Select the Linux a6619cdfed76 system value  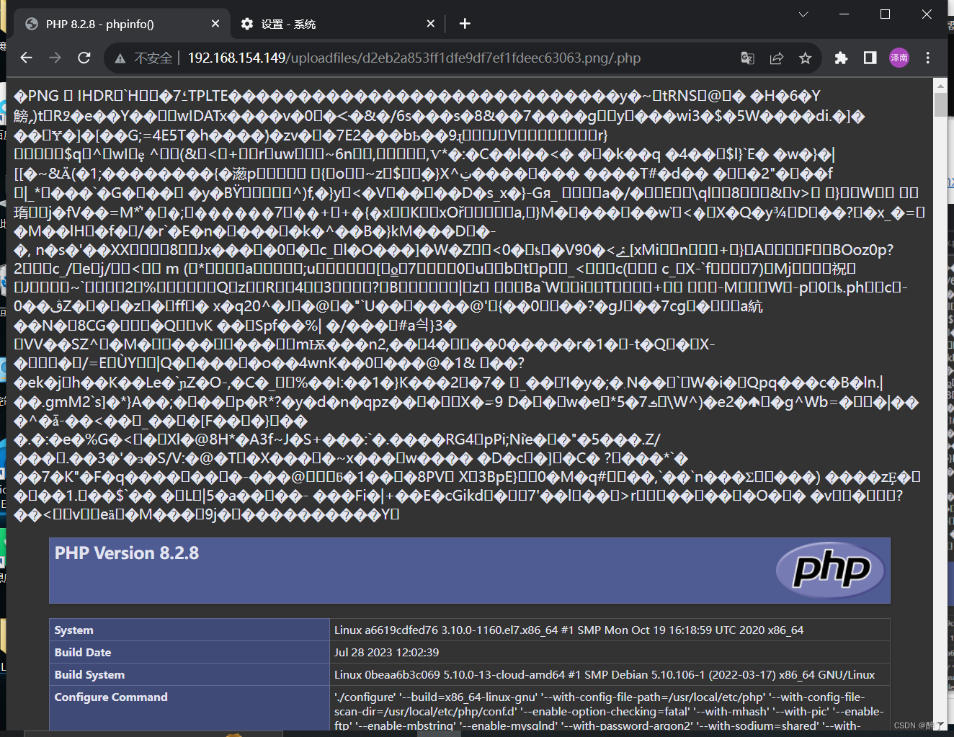(x=569, y=630)
